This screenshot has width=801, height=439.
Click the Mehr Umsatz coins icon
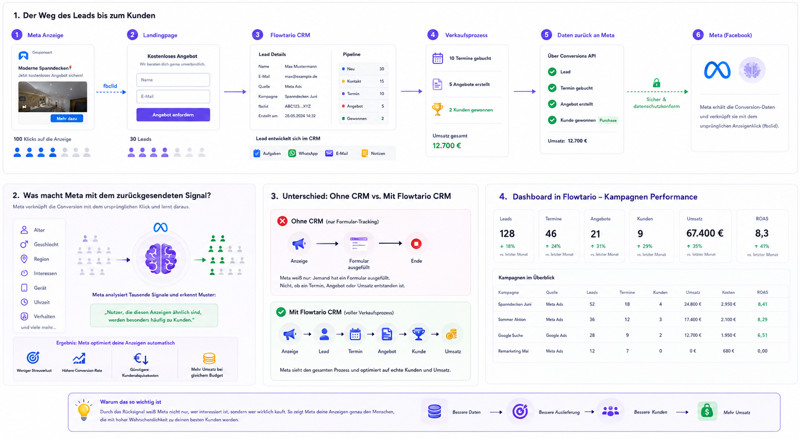pos(209,358)
